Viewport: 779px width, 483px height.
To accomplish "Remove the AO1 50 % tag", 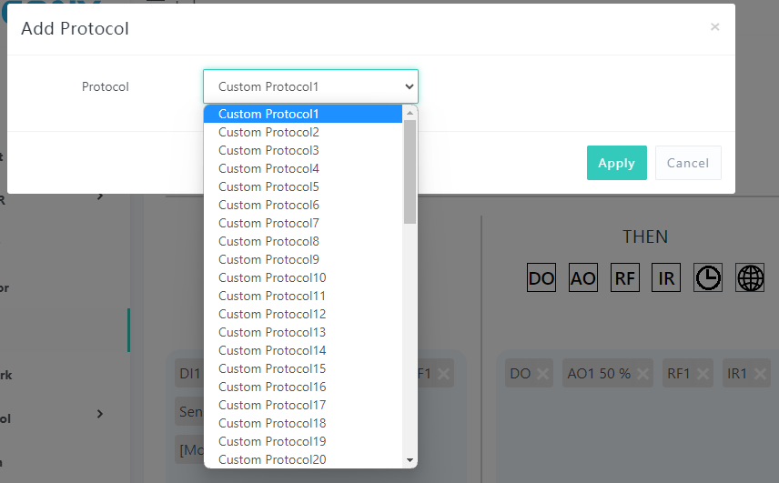I will (643, 374).
